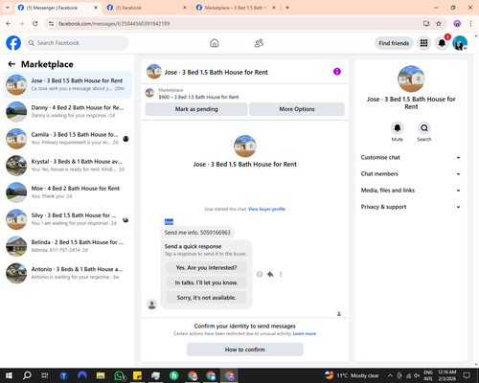Select the Jose conversation in the list
Image resolution: width=479 pixels, height=383 pixels.
pos(67,84)
